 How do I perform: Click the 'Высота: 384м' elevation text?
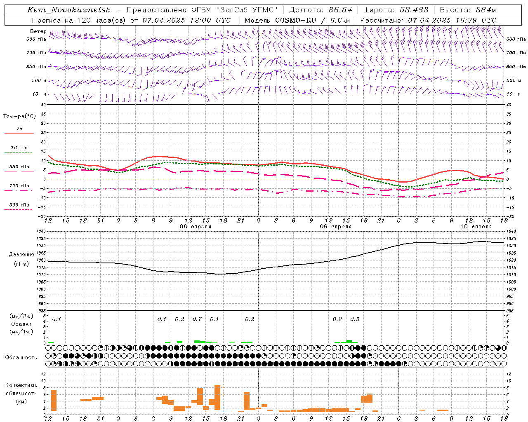(468, 10)
